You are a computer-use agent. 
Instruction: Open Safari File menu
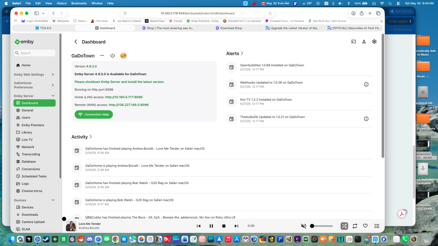[x=27, y=3]
